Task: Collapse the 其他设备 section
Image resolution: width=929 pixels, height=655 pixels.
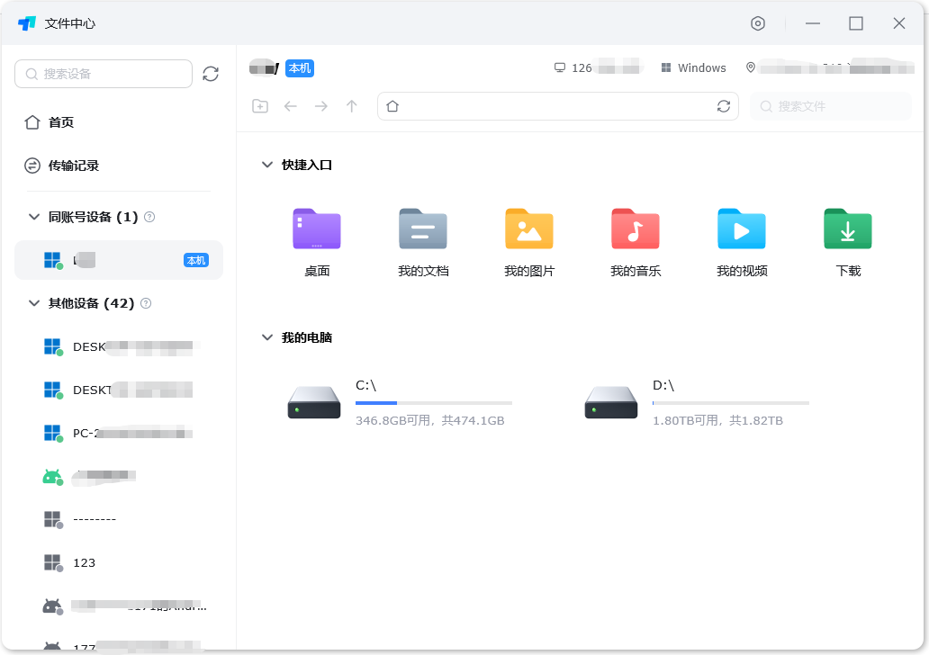Action: [34, 303]
